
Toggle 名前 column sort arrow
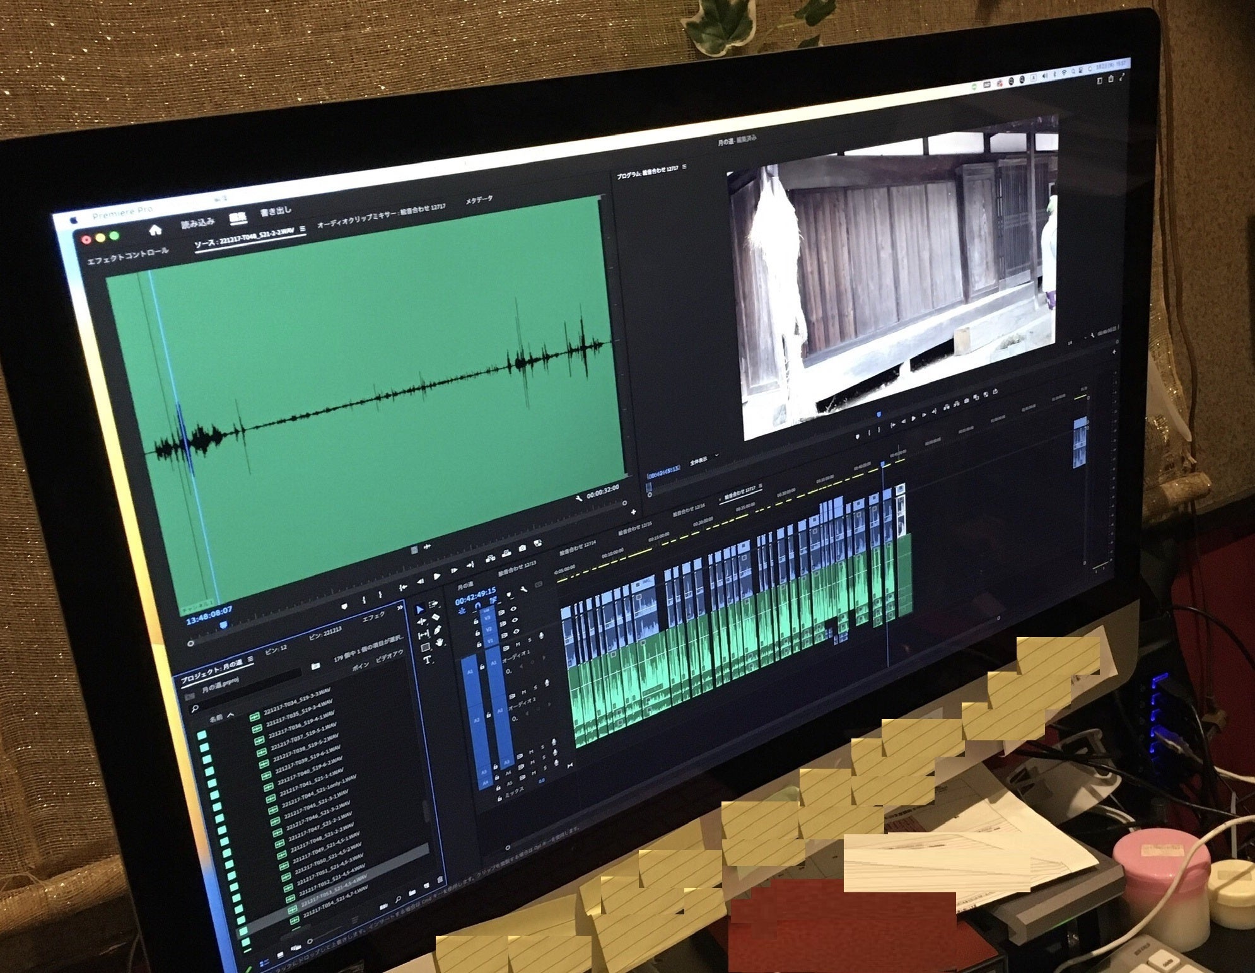(231, 715)
